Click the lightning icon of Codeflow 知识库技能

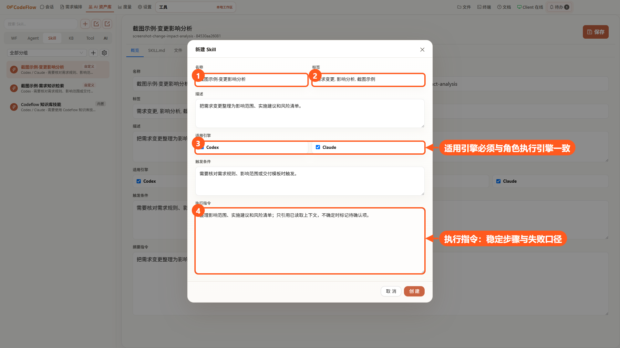coord(14,107)
